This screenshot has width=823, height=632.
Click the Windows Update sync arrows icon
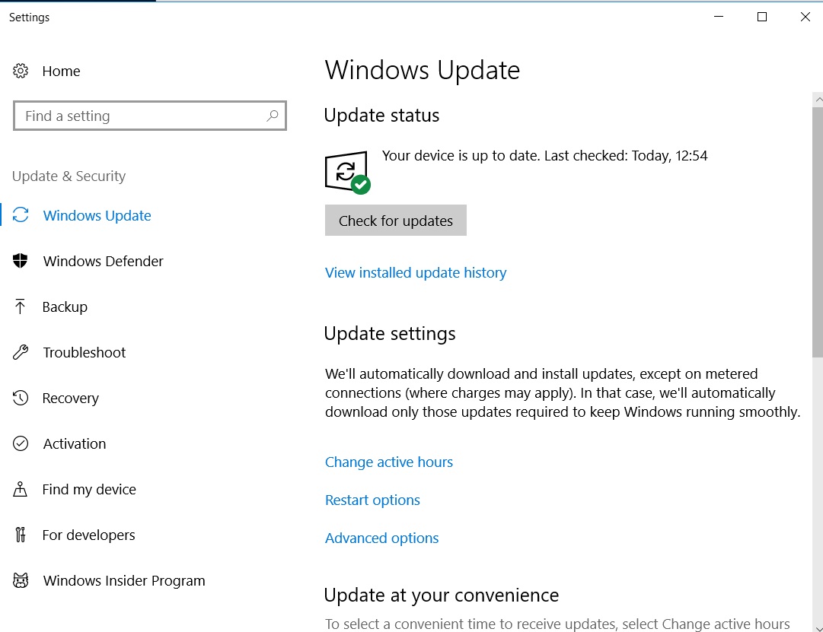tap(21, 215)
